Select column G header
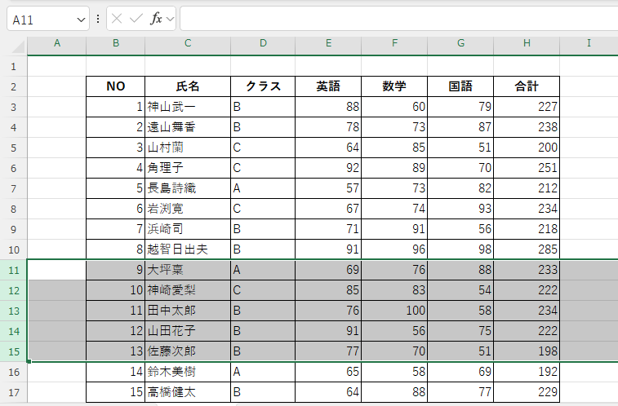The width and height of the screenshot is (618, 406). [x=460, y=43]
